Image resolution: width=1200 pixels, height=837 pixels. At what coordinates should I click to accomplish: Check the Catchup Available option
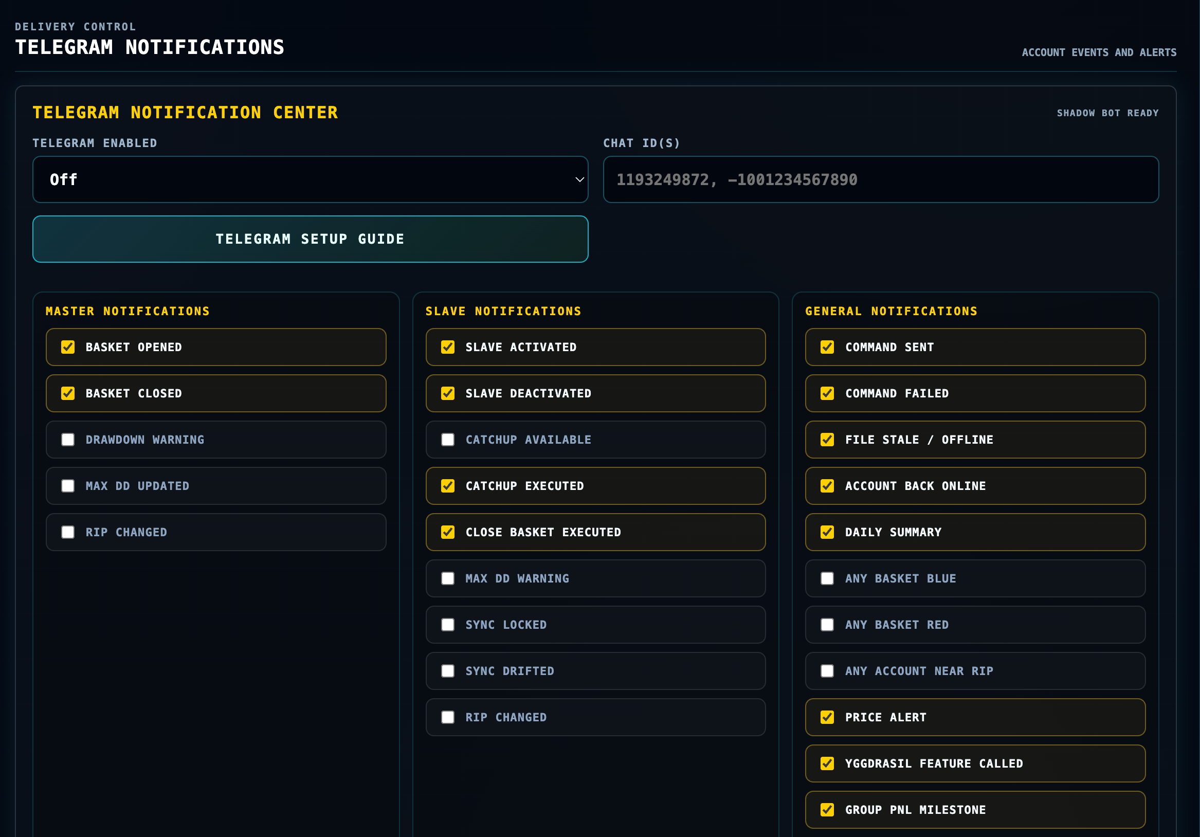[x=448, y=440]
